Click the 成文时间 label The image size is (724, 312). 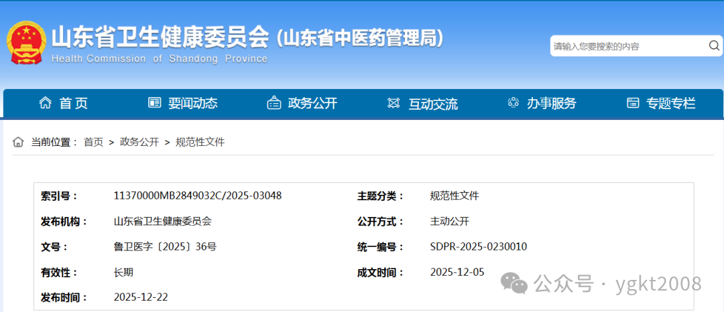pyautogui.click(x=381, y=272)
